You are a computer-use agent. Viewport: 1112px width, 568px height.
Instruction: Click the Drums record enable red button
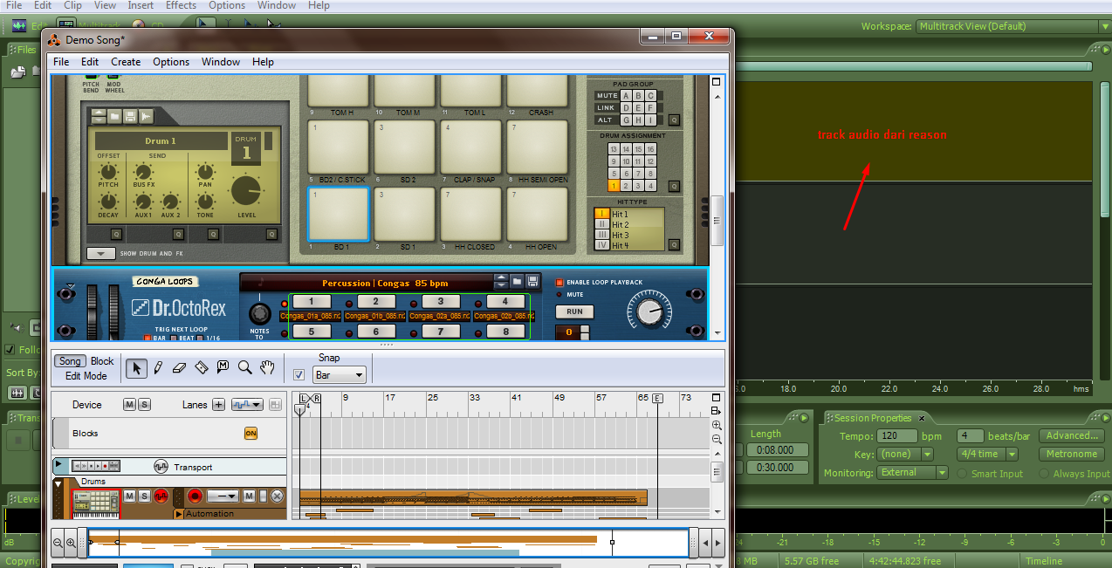pyautogui.click(x=161, y=496)
